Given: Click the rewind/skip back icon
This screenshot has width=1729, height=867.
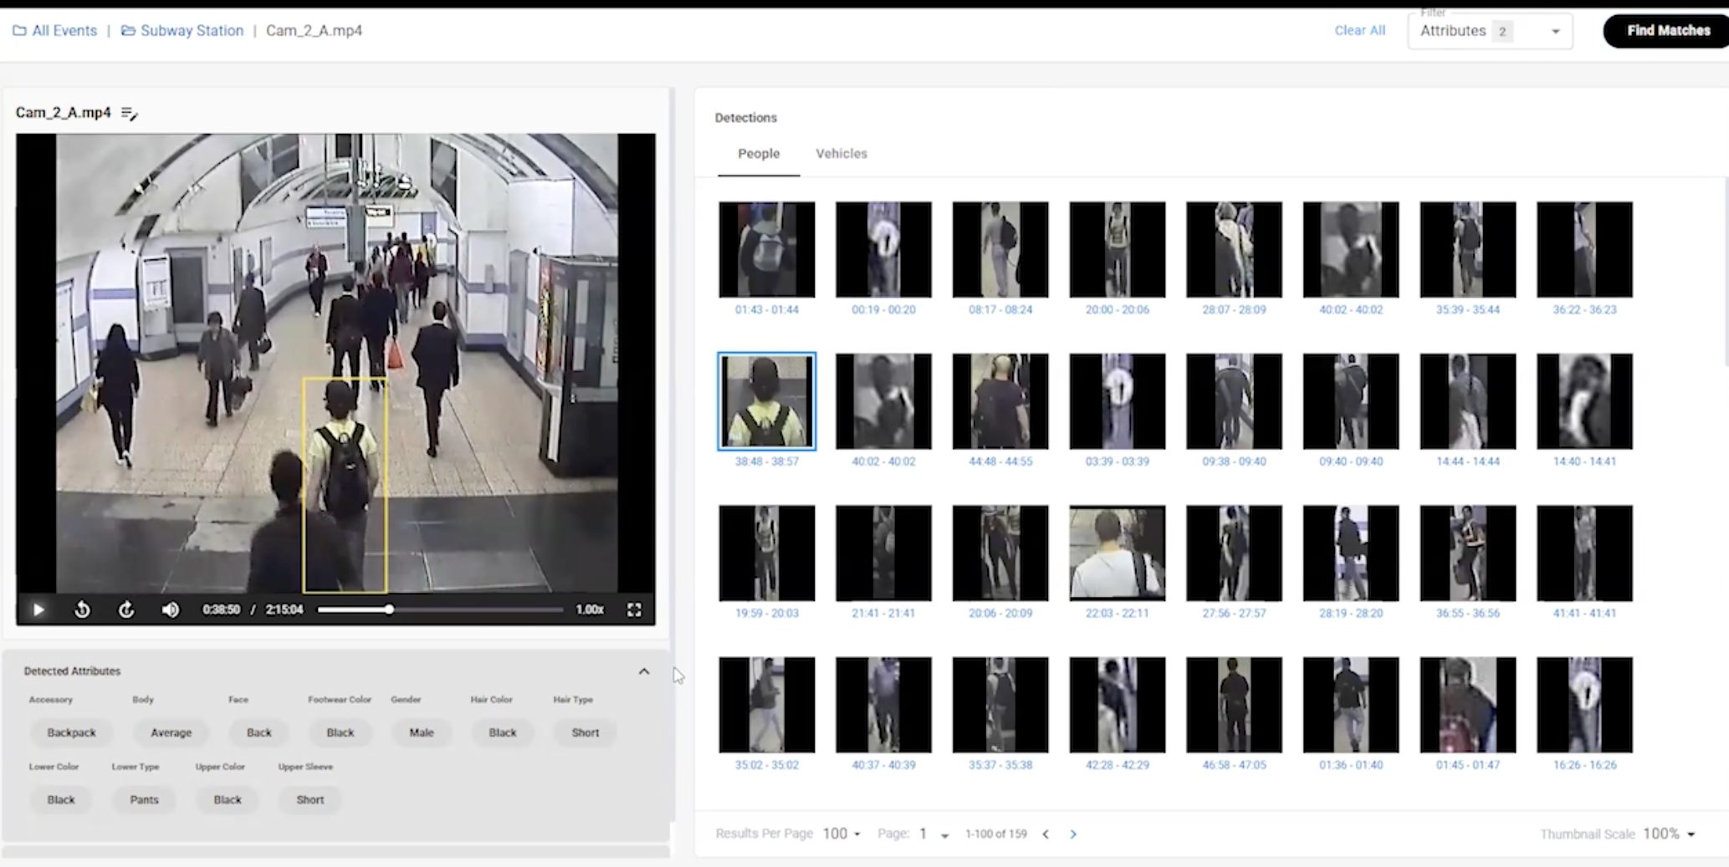Looking at the screenshot, I should [82, 609].
